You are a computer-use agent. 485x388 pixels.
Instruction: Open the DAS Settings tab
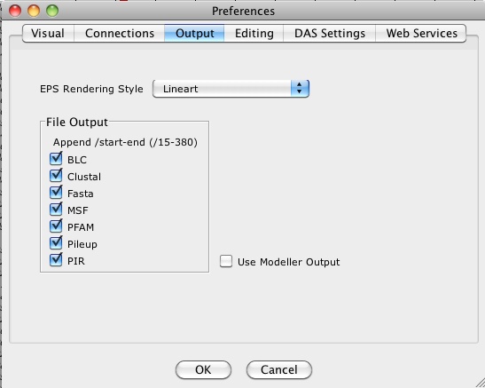tap(330, 34)
